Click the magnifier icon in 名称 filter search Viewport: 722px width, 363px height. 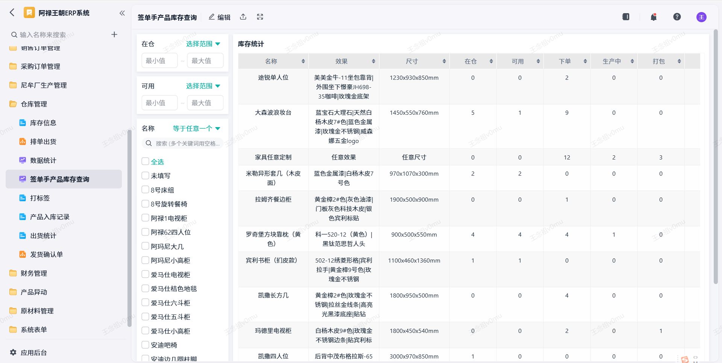pos(149,143)
